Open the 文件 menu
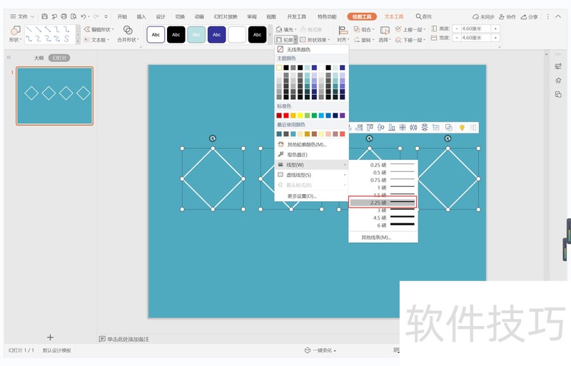Screen dimensions: 571x366 click(21, 16)
